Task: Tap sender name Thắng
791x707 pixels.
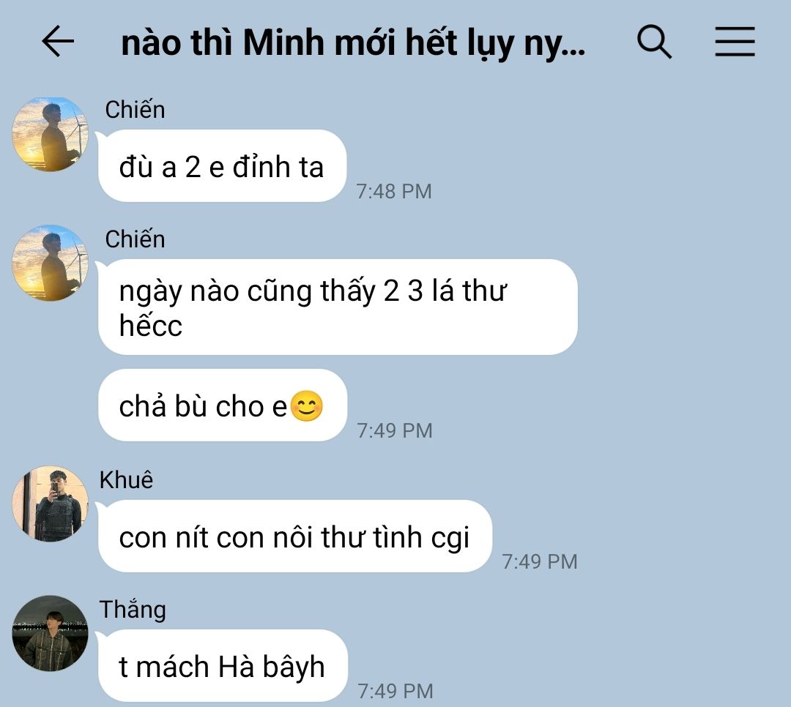Action: (x=133, y=609)
